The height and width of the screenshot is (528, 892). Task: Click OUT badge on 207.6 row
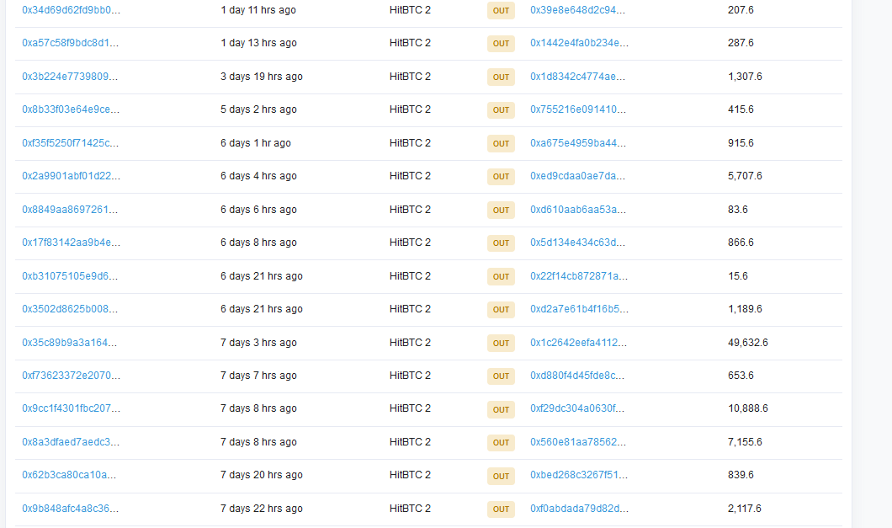[x=501, y=11]
